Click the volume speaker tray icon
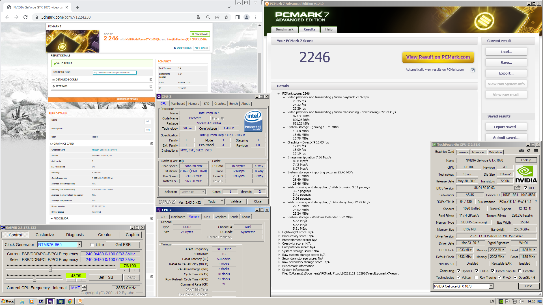Viewport: 543px width, 305px height. coord(521,301)
